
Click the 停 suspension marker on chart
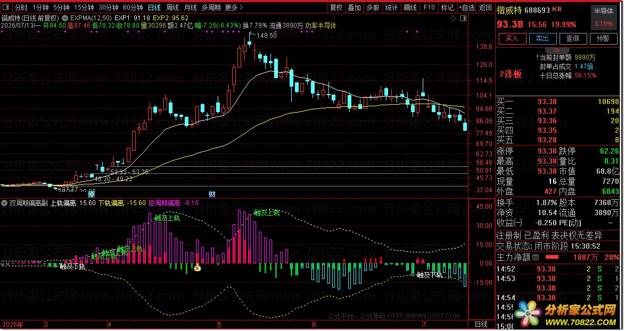(92, 194)
